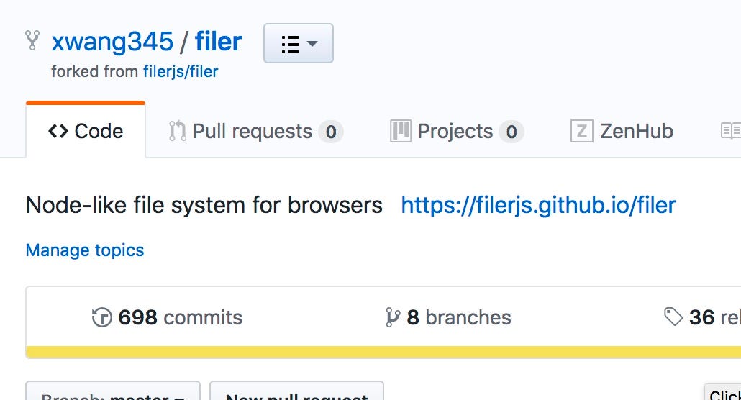This screenshot has height=400, width=741.
Task: Click the code brackets icon
Action: pyautogui.click(x=58, y=131)
